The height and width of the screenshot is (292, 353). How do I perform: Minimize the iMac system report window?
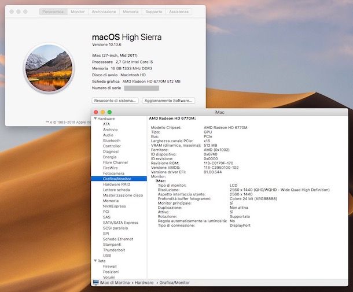[102, 112]
